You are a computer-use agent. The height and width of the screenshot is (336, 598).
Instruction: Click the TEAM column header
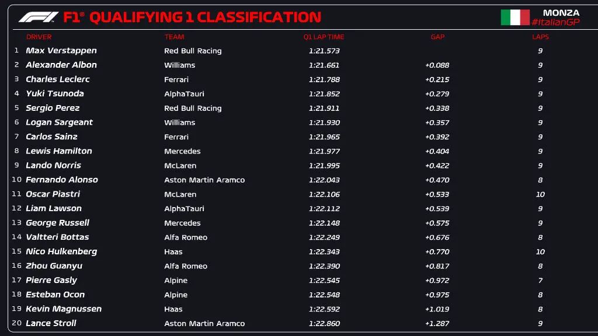point(174,37)
